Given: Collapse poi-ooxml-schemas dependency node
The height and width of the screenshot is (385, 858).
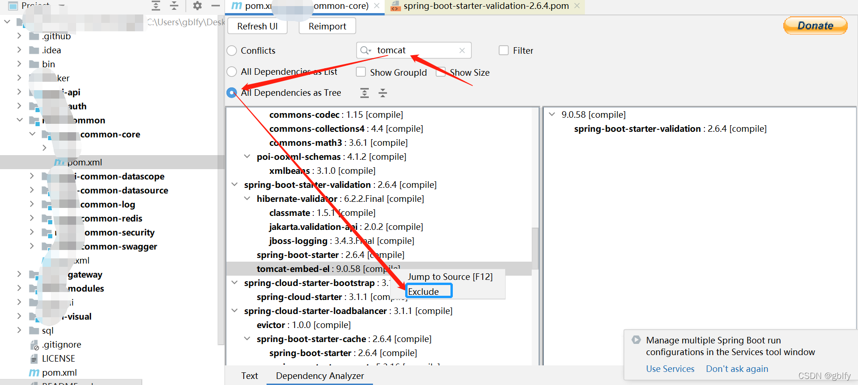Looking at the screenshot, I should tap(247, 157).
